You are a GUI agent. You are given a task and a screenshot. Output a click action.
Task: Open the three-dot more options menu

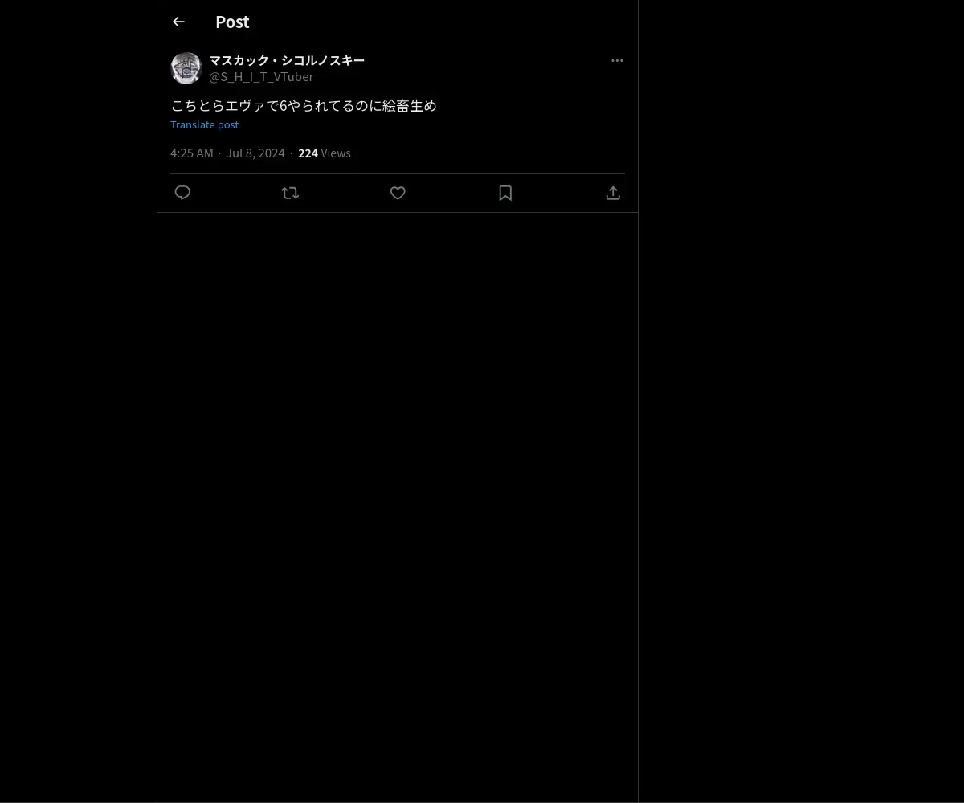[x=617, y=60]
